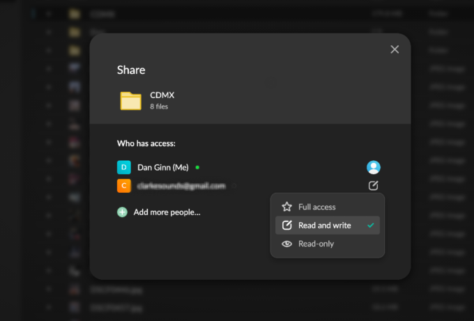The height and width of the screenshot is (321, 474).
Task: Click the green checkmark on Read and write
Action: (371, 226)
